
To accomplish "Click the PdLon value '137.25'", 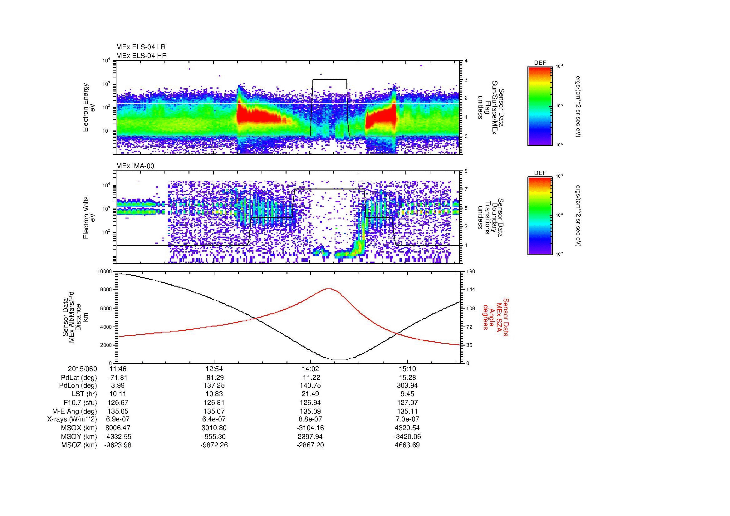I will pyautogui.click(x=214, y=386).
